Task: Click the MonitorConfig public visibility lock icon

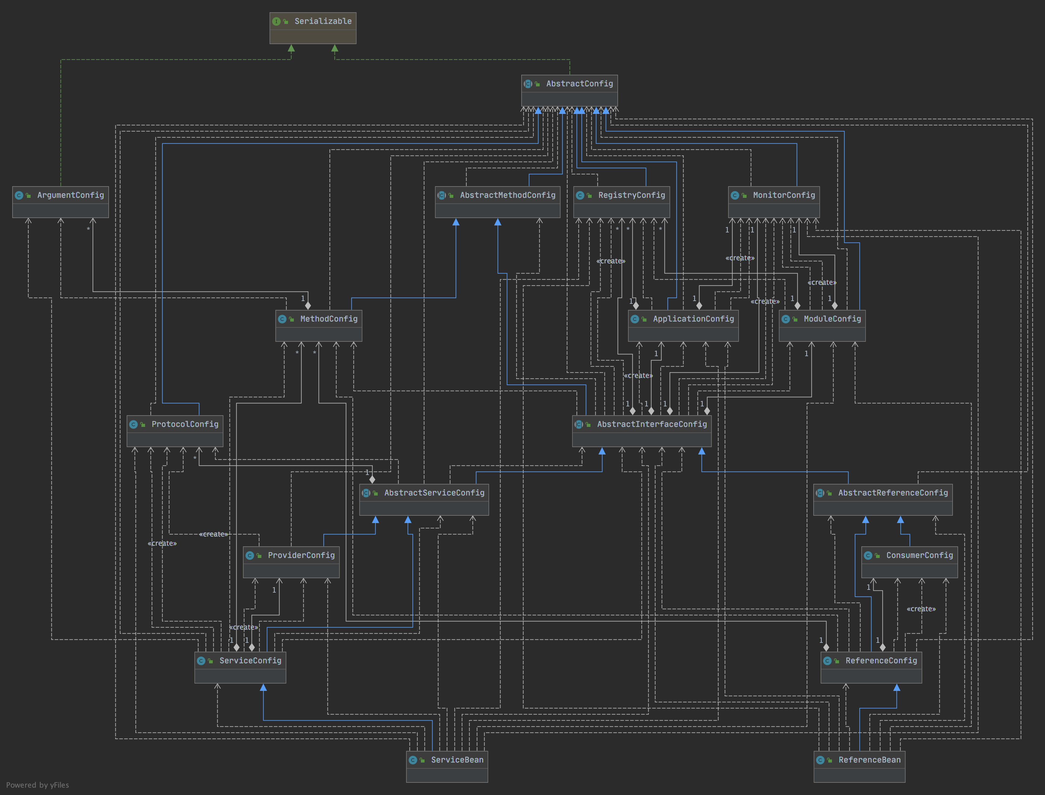Action: pos(744,195)
